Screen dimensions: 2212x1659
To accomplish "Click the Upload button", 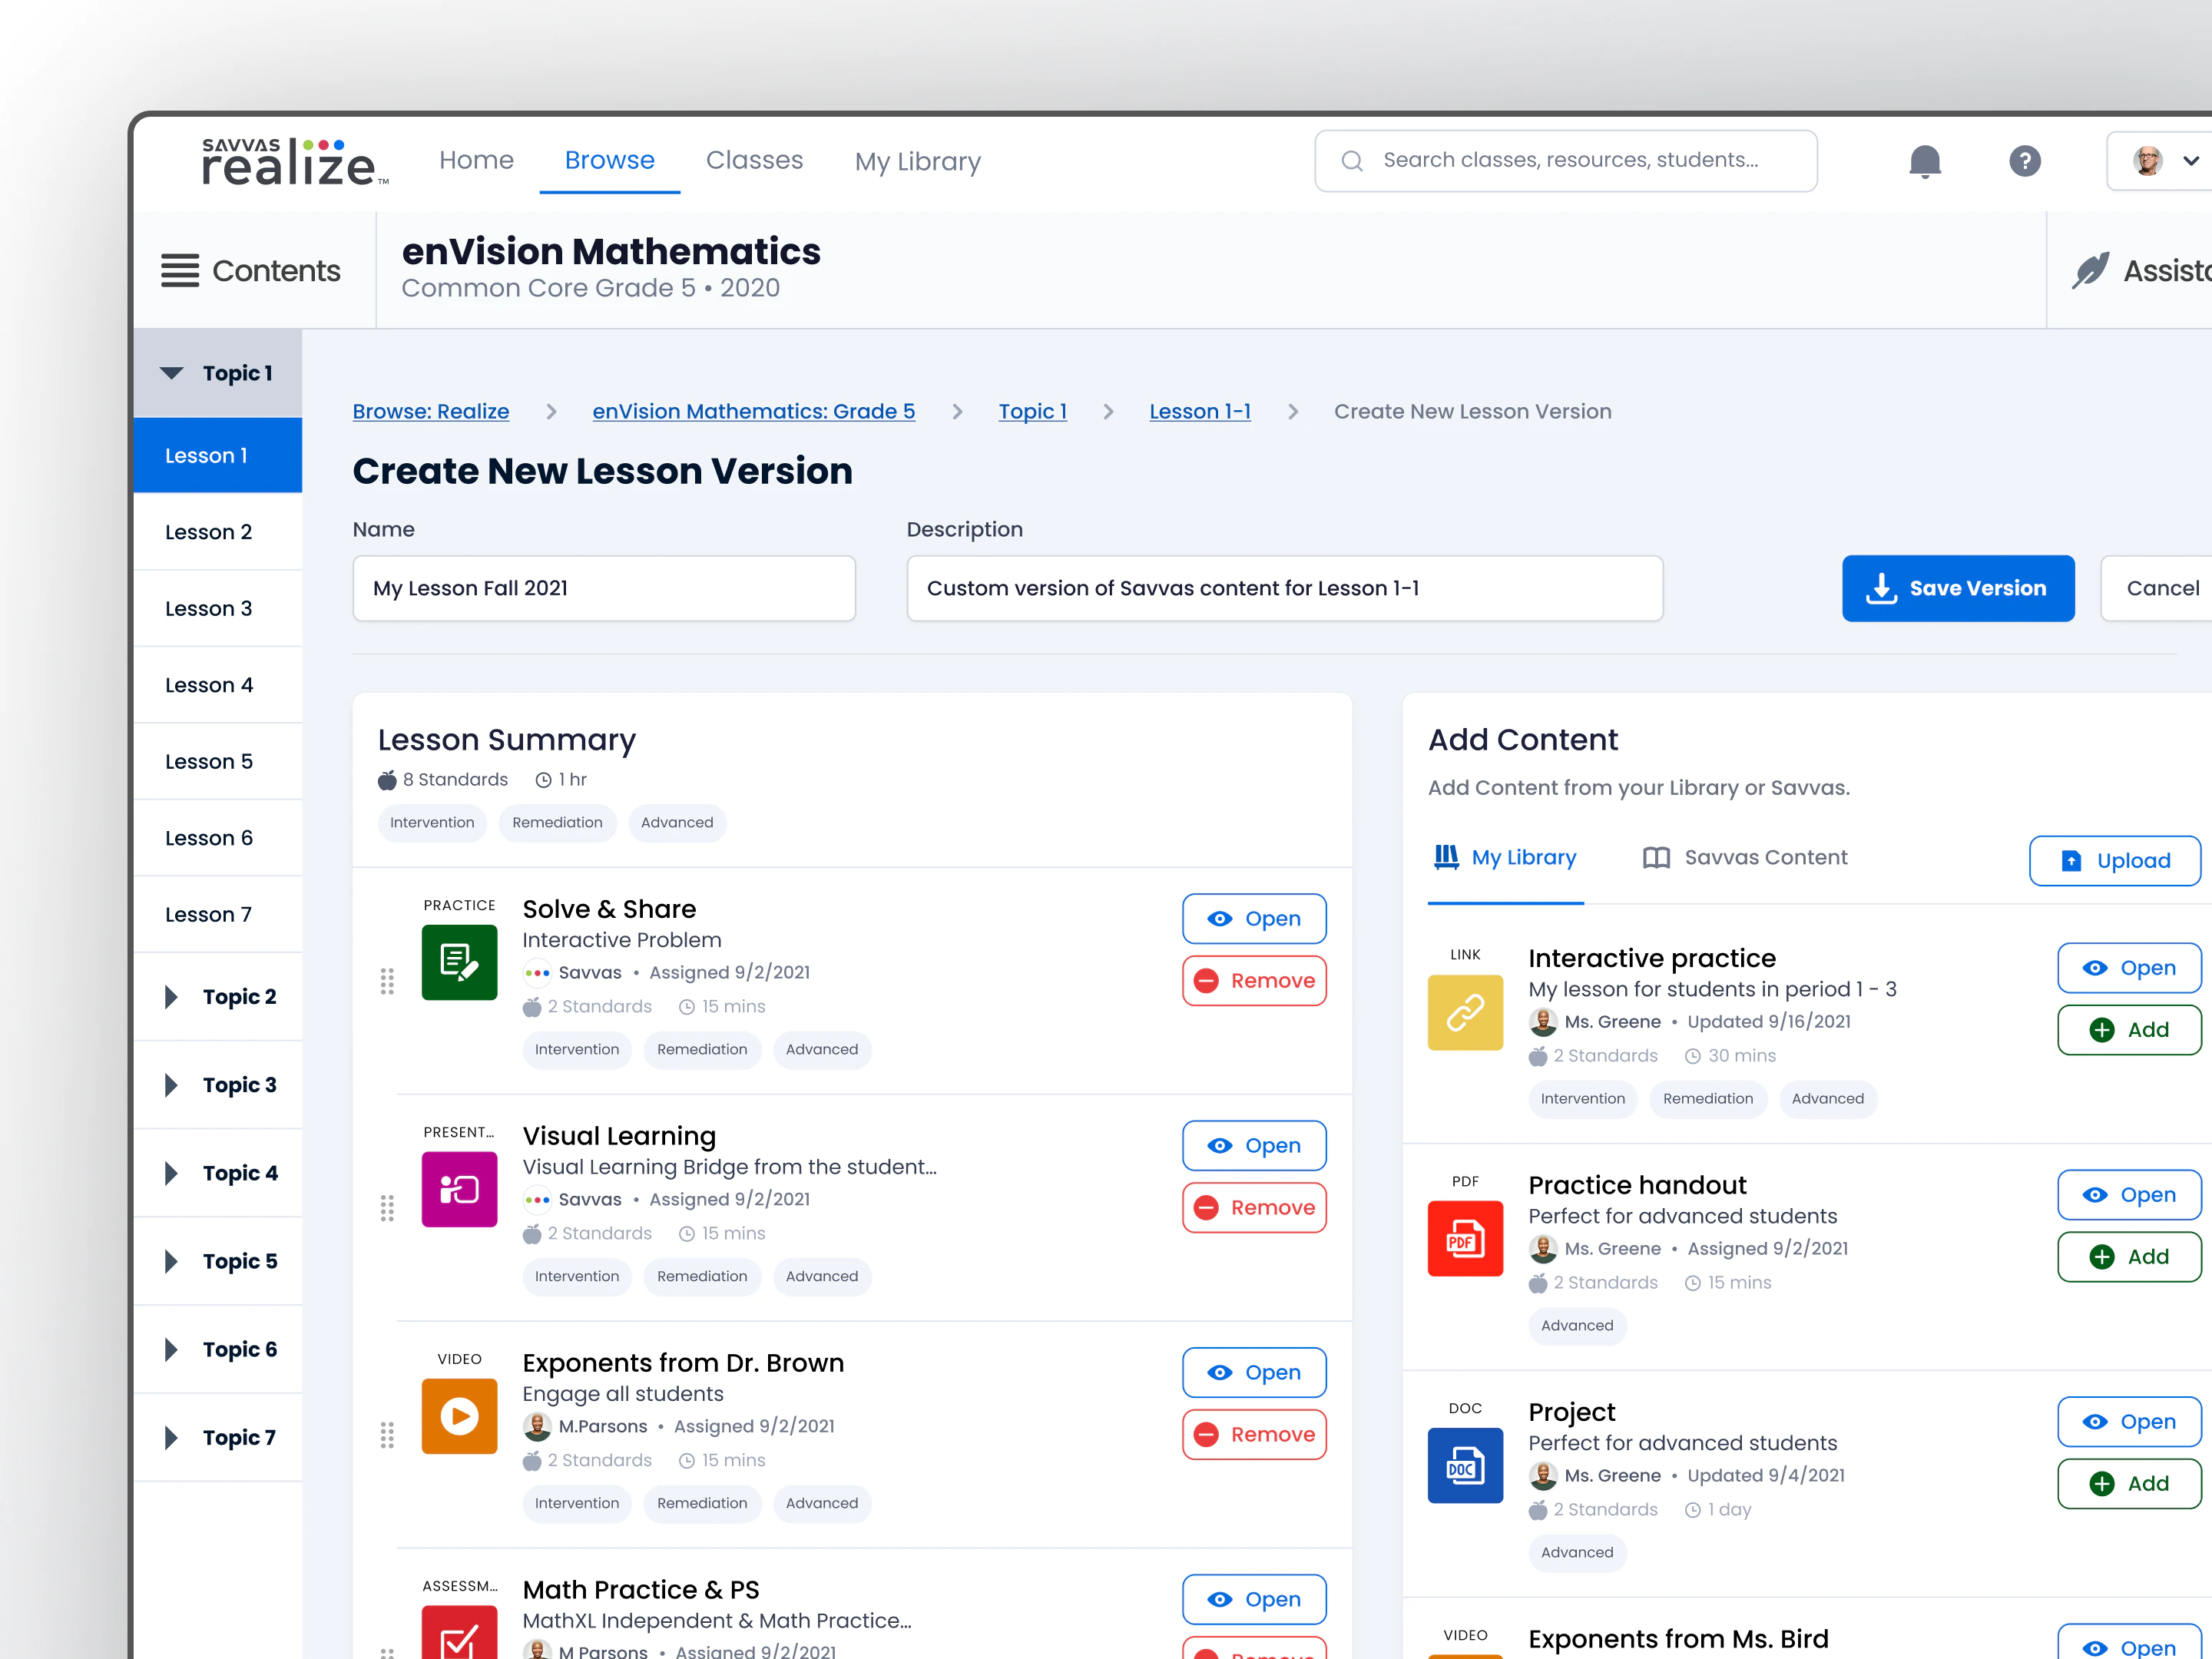I will [x=2115, y=861].
